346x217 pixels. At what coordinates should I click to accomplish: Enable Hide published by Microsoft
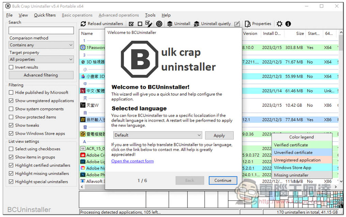pyautogui.click(x=11, y=92)
